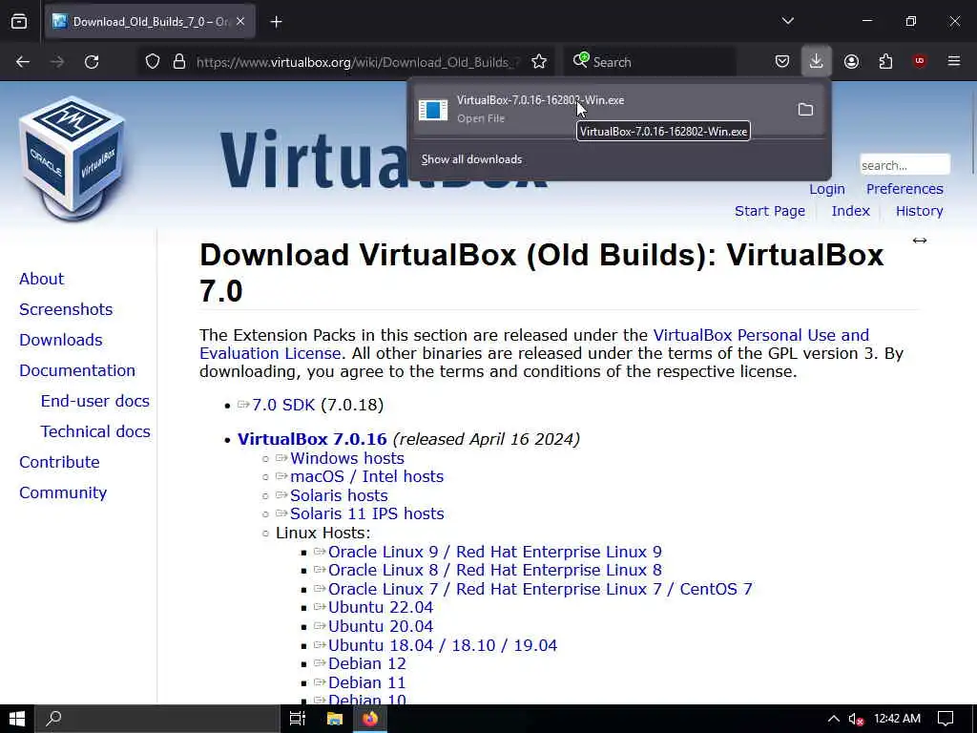
Task: Click the uBlock Origin extension icon
Action: point(920,61)
